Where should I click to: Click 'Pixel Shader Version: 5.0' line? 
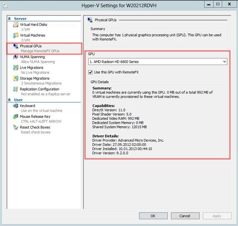point(112,114)
